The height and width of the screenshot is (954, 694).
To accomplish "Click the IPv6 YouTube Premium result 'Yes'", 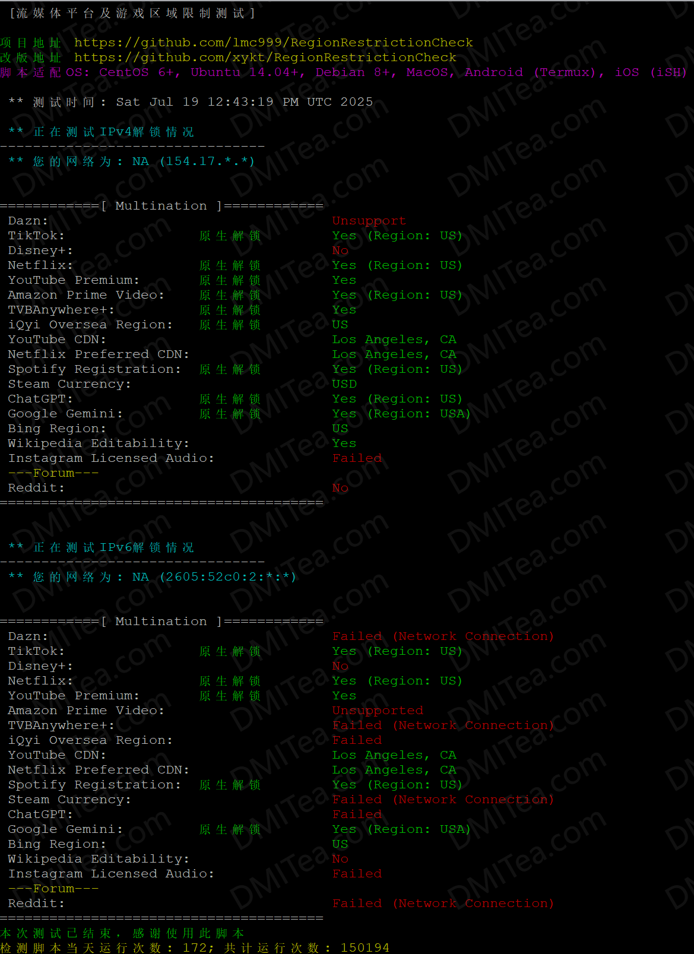I will pos(344,696).
